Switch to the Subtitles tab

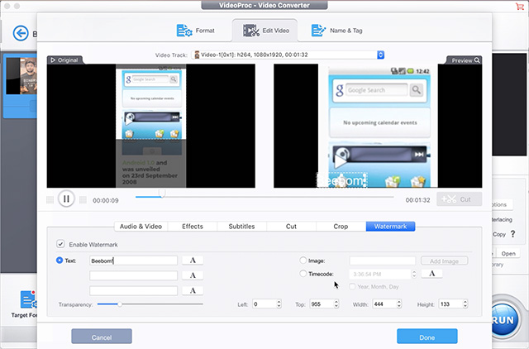pyautogui.click(x=241, y=226)
